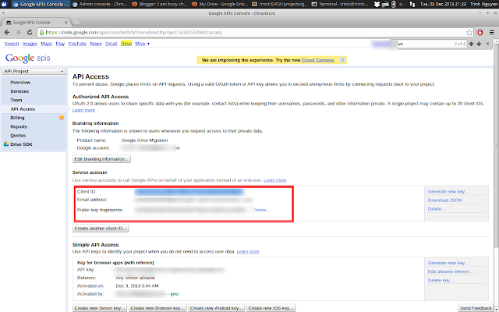This screenshot has height=312, width=499.
Task: Click Delete next to public key fingerprint
Action: [262, 210]
